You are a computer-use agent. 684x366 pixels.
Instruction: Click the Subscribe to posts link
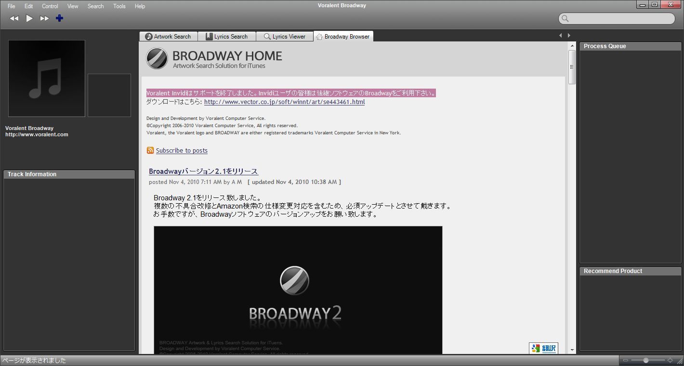182,151
